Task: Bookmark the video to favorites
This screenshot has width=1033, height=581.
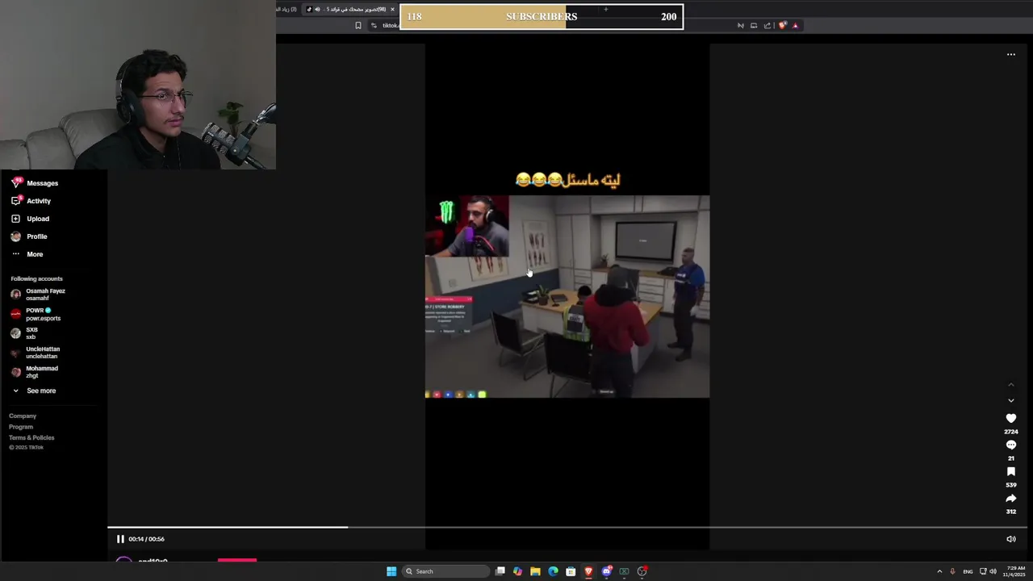Action: tap(1011, 471)
